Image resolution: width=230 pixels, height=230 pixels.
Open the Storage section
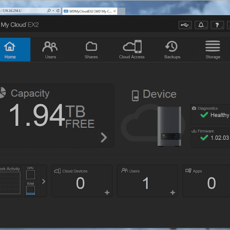[213, 50]
